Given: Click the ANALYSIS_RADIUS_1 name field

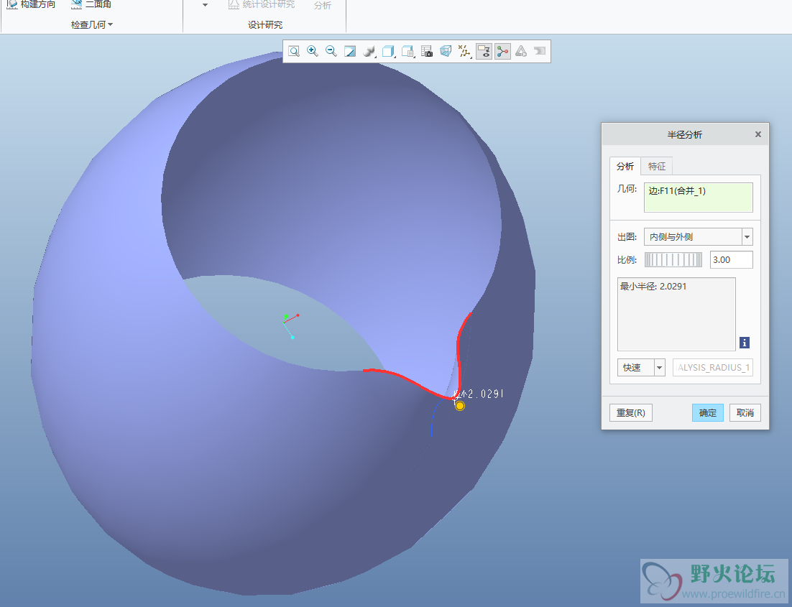Looking at the screenshot, I should point(713,368).
